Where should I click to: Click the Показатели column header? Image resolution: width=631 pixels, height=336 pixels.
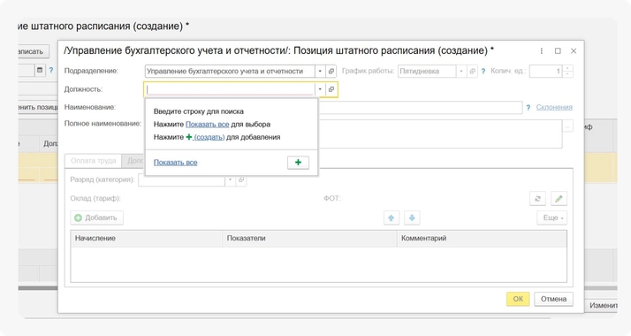[309, 238]
